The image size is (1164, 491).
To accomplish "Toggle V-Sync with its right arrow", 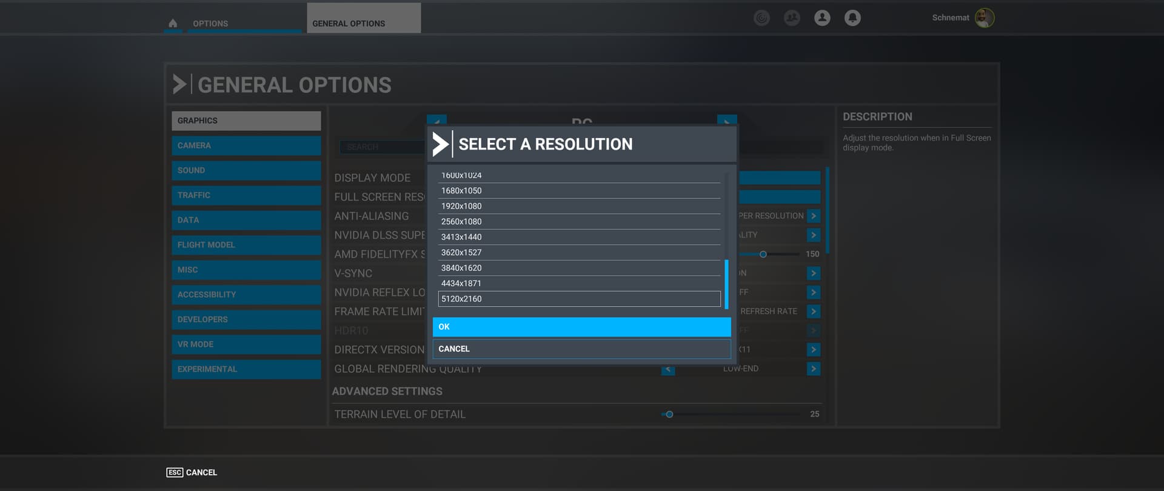I will (814, 273).
